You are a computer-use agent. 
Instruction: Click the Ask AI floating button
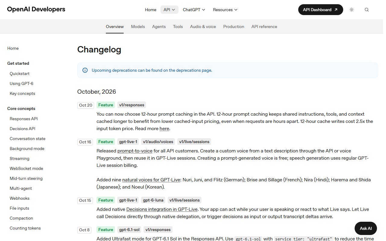tap(366, 228)
